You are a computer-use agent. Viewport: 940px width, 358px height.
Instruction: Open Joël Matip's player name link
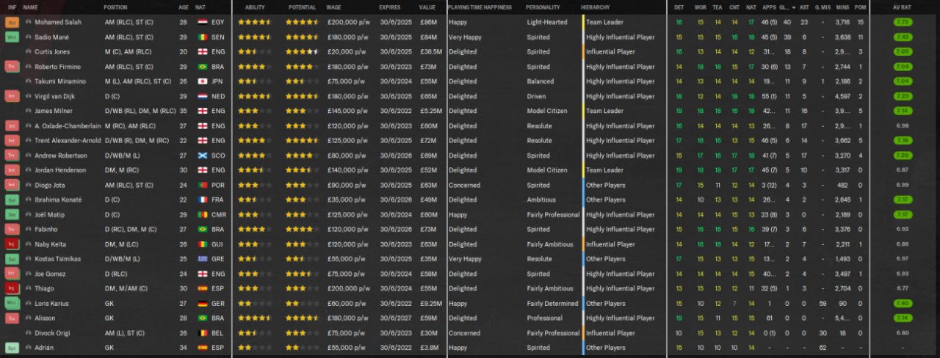pos(49,215)
